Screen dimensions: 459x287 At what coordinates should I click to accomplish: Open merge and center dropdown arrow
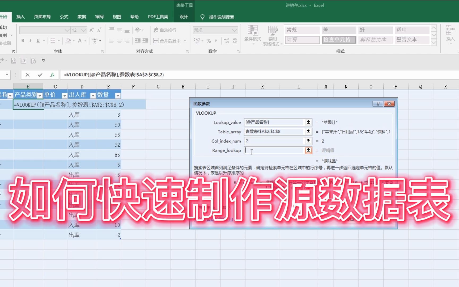pyautogui.click(x=185, y=41)
